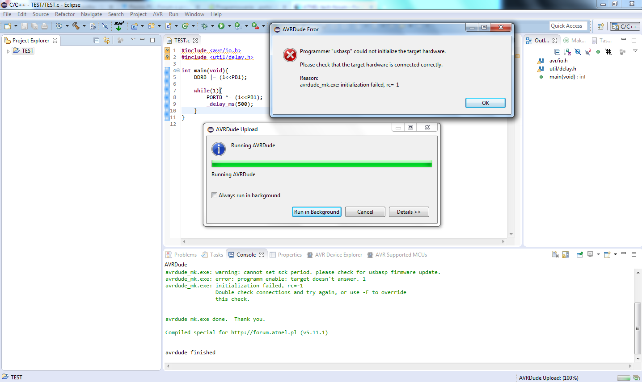Click the Run profile launch icon
This screenshot has width=642, height=382.
(238, 26)
